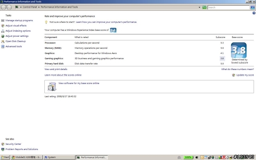Click the search magnifier button

[x=252, y=7]
